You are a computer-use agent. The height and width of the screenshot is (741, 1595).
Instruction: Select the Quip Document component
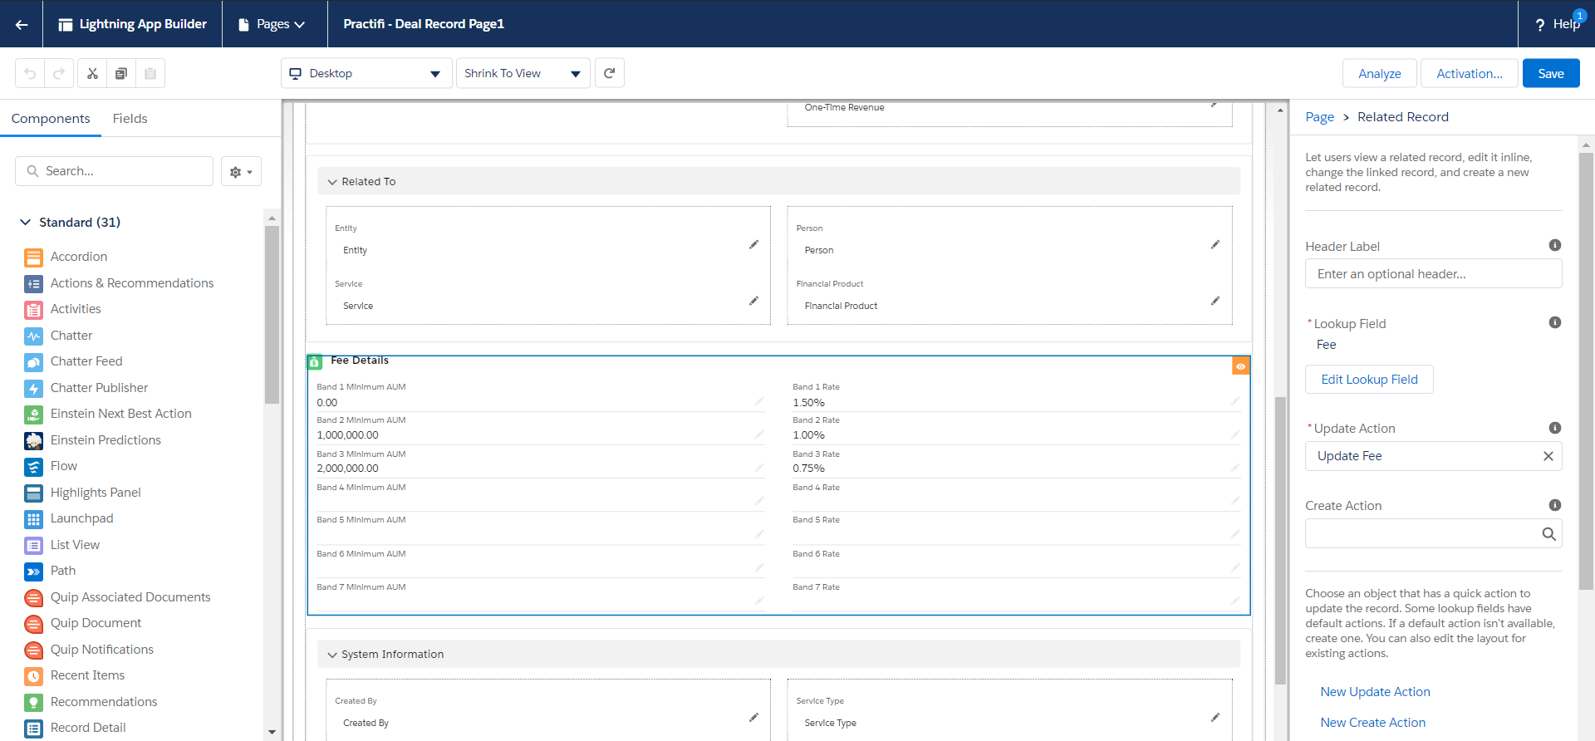[96, 623]
